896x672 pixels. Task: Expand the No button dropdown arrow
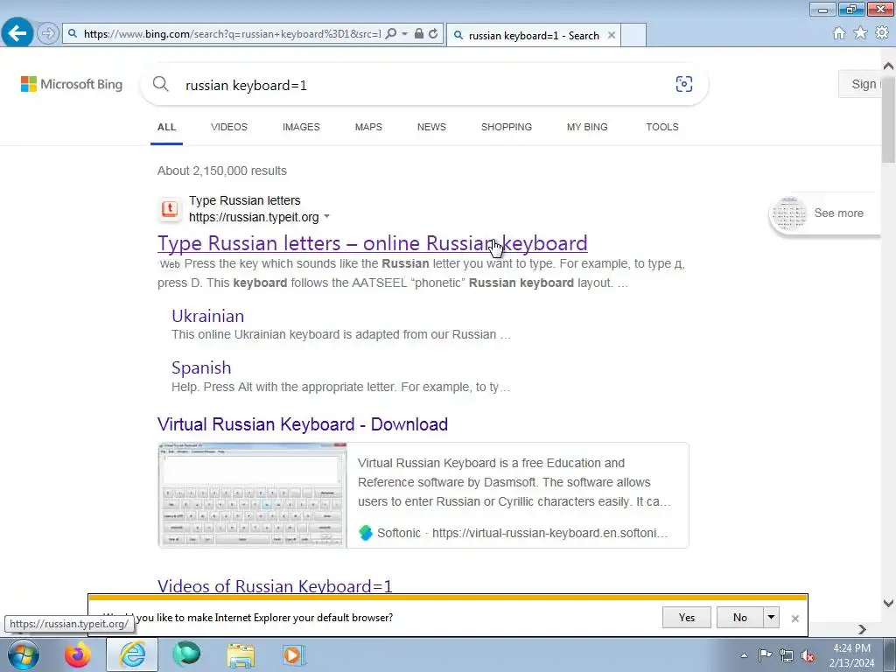tap(771, 617)
